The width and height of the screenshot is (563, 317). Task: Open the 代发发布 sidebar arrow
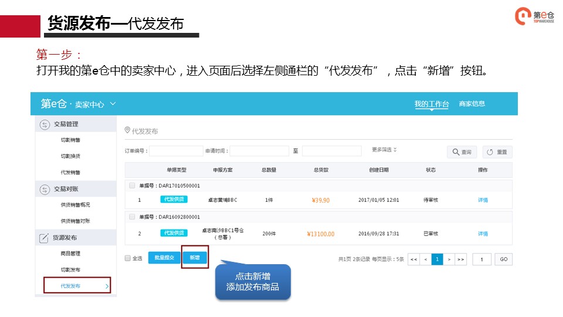[x=107, y=286]
